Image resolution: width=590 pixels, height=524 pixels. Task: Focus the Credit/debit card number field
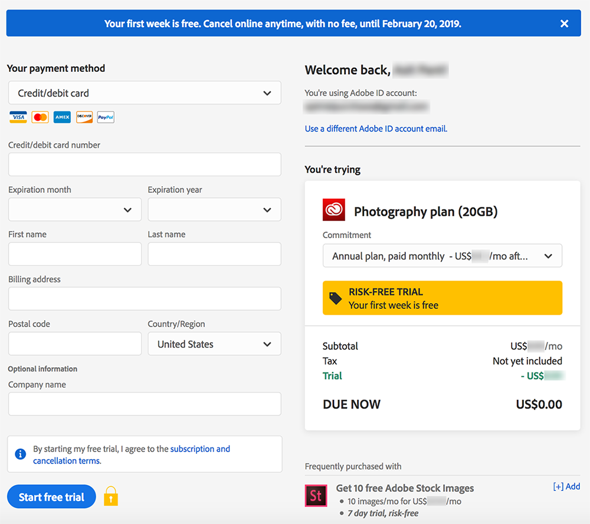point(145,164)
